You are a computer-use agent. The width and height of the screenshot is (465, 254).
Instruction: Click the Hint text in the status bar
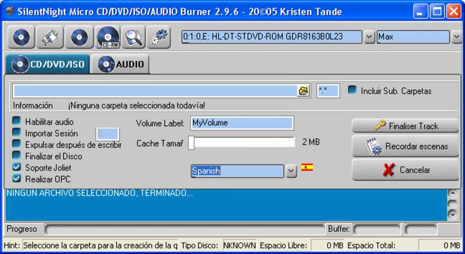[100, 245]
